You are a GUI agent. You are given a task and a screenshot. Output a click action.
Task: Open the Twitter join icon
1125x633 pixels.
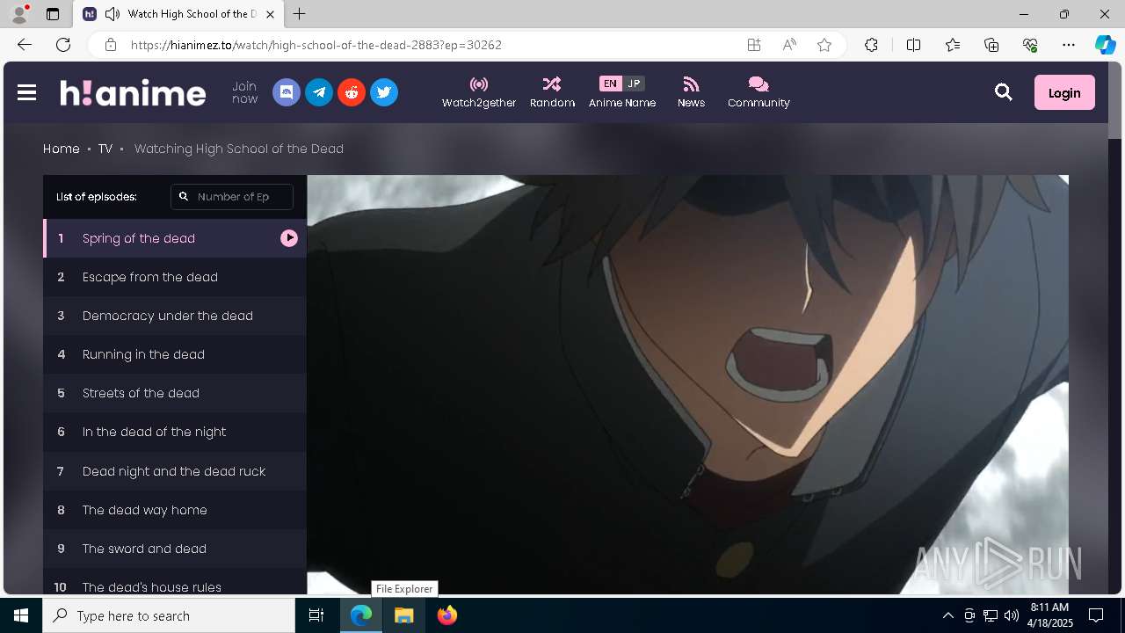[x=384, y=92]
